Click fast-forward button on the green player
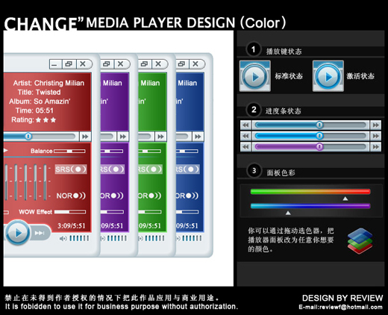This screenshot has width=388, height=315. [160, 137]
